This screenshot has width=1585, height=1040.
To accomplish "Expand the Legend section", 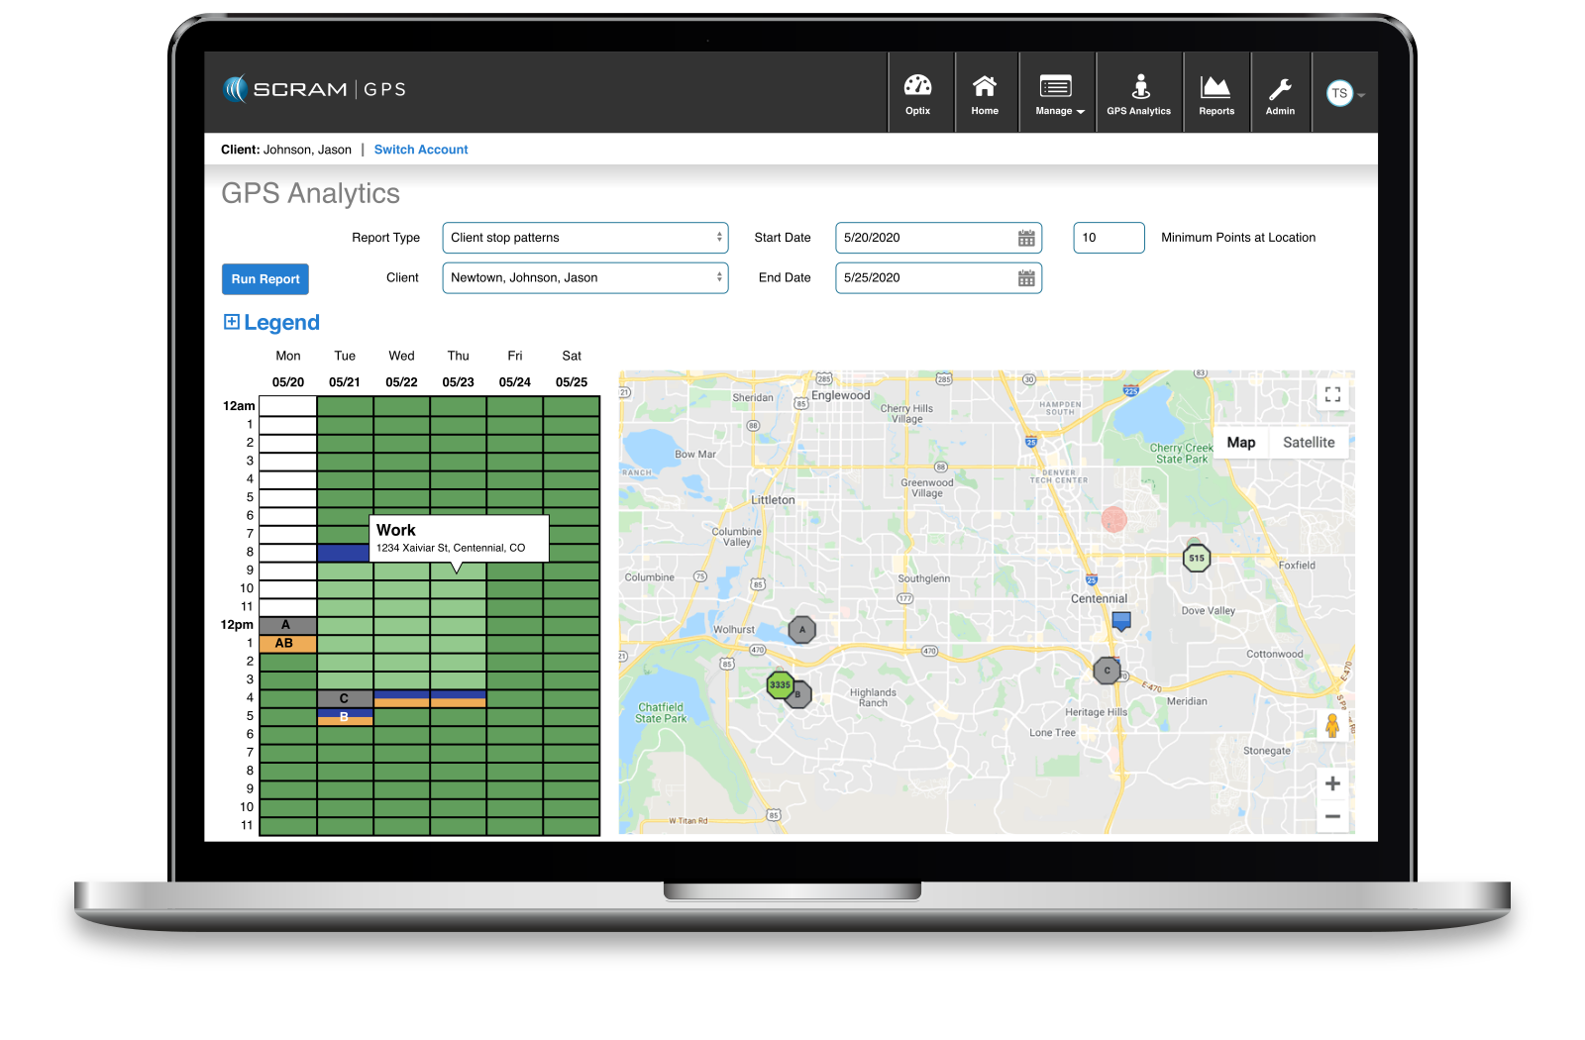I will (269, 322).
